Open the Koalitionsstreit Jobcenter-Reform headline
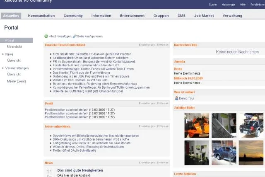The height and width of the screenshot is (177, 265). tap(91, 58)
